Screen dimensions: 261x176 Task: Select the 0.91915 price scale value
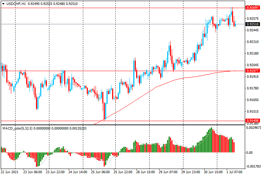253,77
